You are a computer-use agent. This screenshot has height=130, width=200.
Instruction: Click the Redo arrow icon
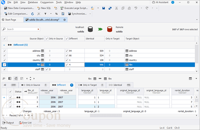tap(147, 8)
